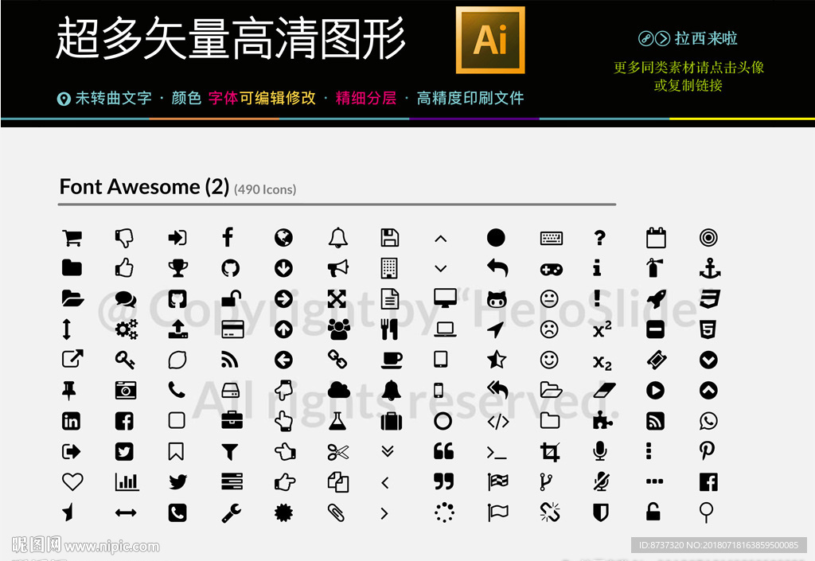Image resolution: width=815 pixels, height=561 pixels.
Task: Select the funnel filter icon
Action: tap(230, 452)
